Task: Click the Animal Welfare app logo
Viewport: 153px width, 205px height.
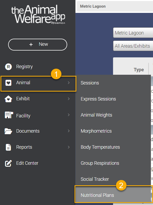Action: point(38,14)
